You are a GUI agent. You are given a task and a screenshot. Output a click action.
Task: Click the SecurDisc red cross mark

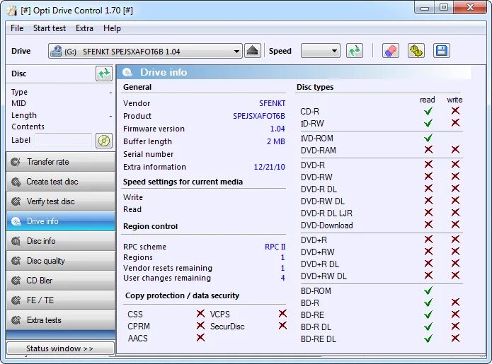[282, 326]
